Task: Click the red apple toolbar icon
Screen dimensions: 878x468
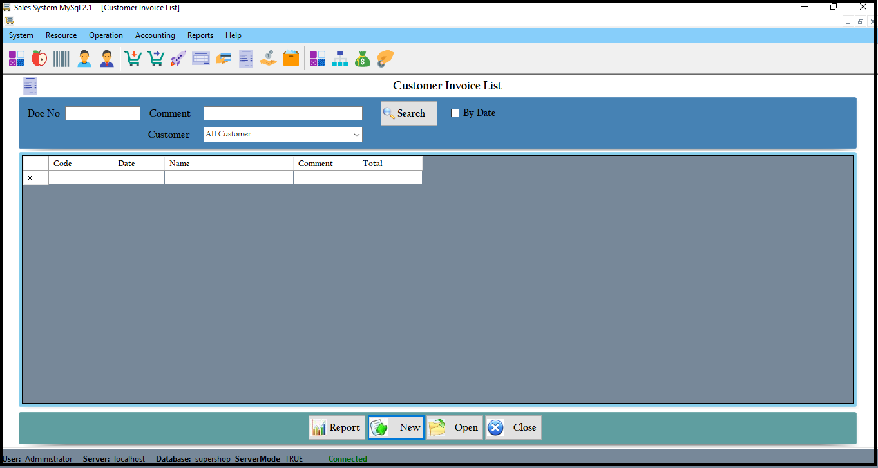Action: coord(39,59)
